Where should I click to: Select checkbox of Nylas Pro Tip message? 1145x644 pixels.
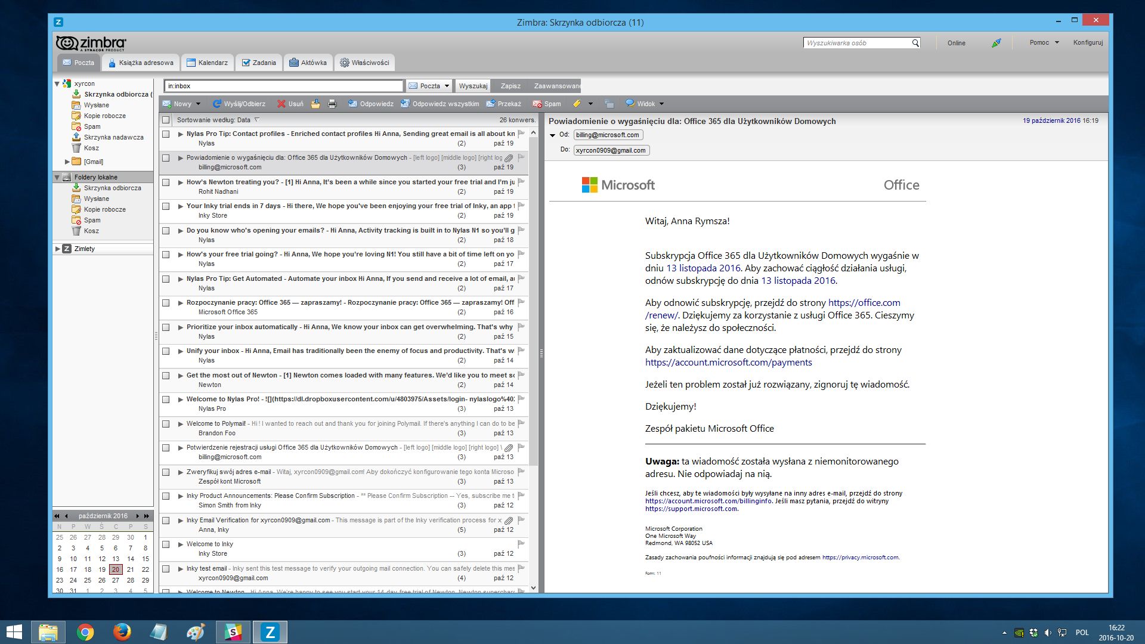point(166,134)
